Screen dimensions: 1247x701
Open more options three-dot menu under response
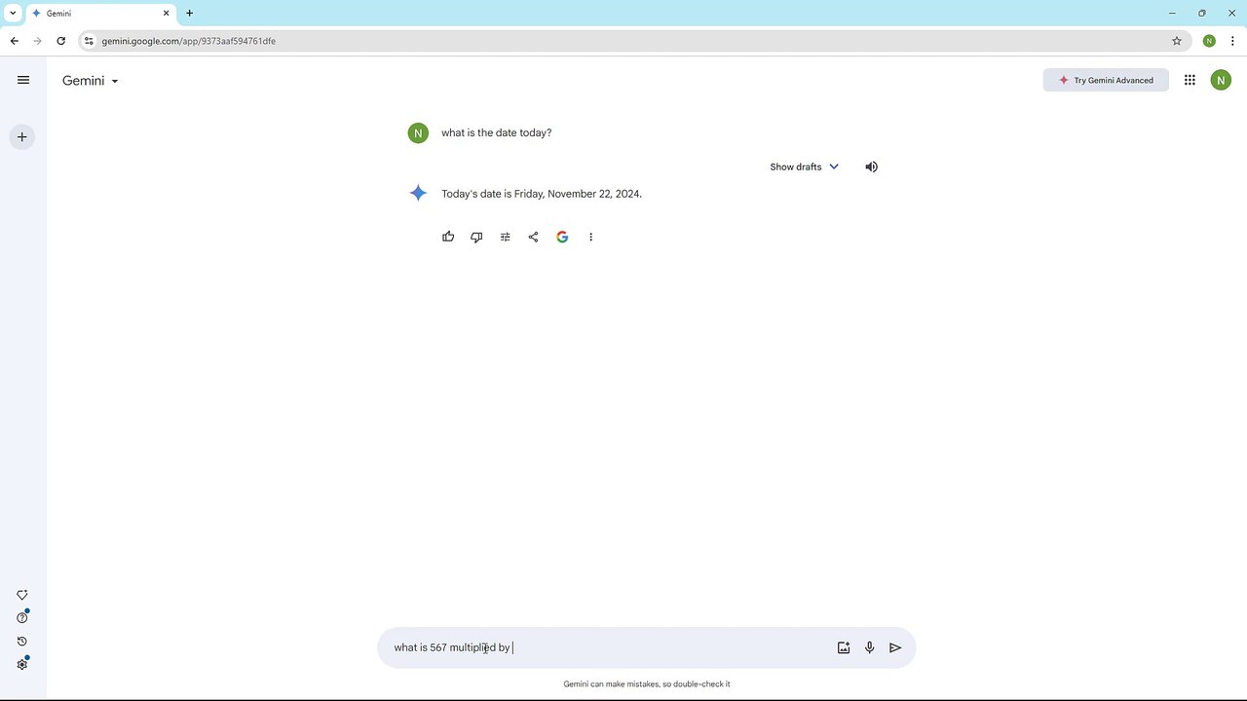[x=590, y=237]
